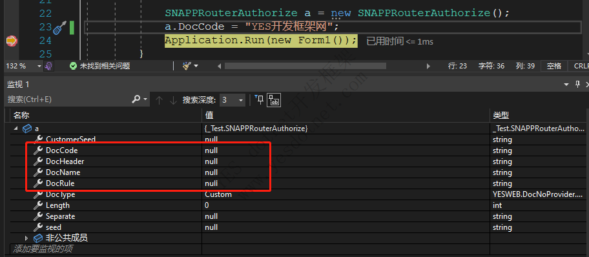Click the wrench icon beside seed
The height and width of the screenshot is (257, 589).
click(38, 227)
